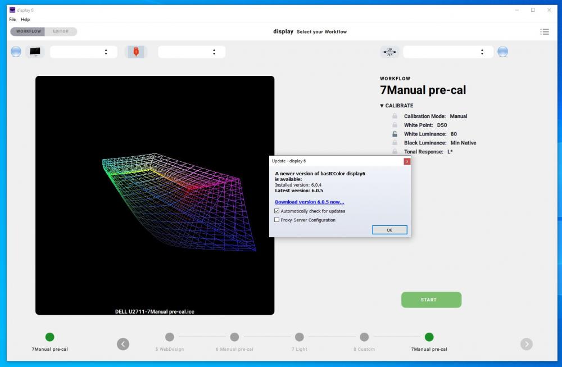Open the list view icon at top right

tap(545, 32)
